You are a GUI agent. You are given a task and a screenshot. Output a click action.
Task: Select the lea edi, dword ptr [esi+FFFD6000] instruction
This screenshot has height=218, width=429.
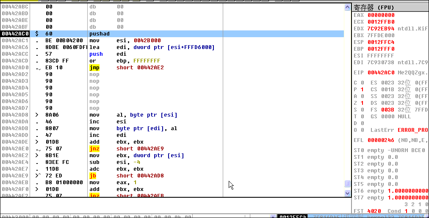152,47
